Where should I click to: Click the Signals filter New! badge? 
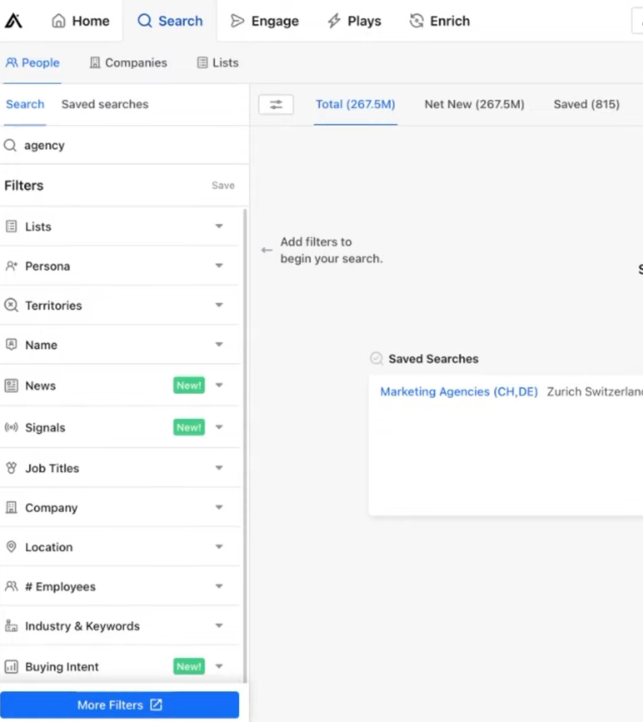pos(189,427)
